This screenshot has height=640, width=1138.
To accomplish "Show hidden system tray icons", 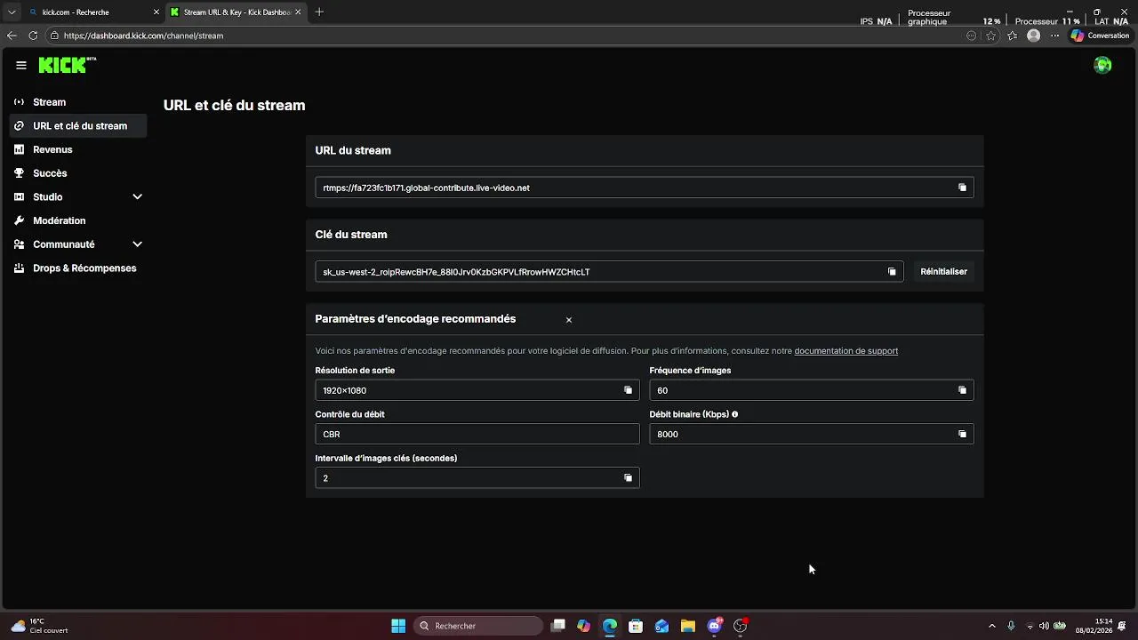I will (x=992, y=626).
